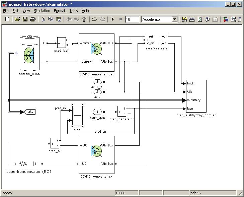Select the prad/napiecie subsystem block
This screenshot has height=197, width=244.
tap(157, 40)
